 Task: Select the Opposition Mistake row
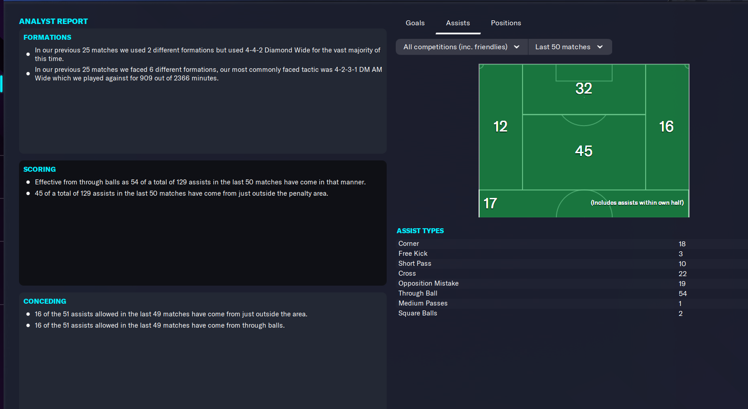pyautogui.click(x=542, y=283)
